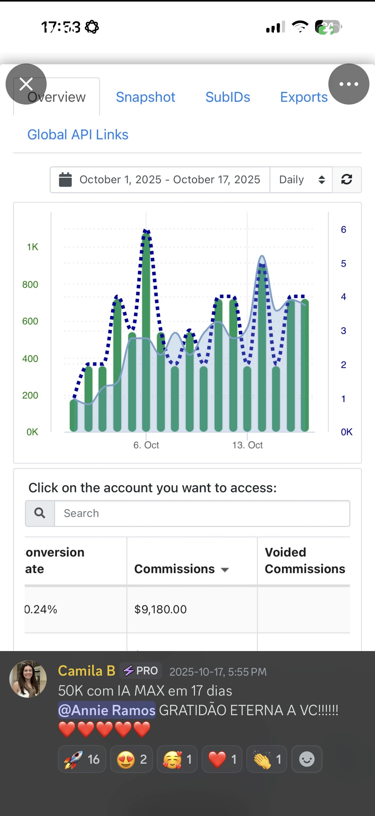375x816 pixels.
Task: Open the Global API Links link
Action: click(78, 135)
